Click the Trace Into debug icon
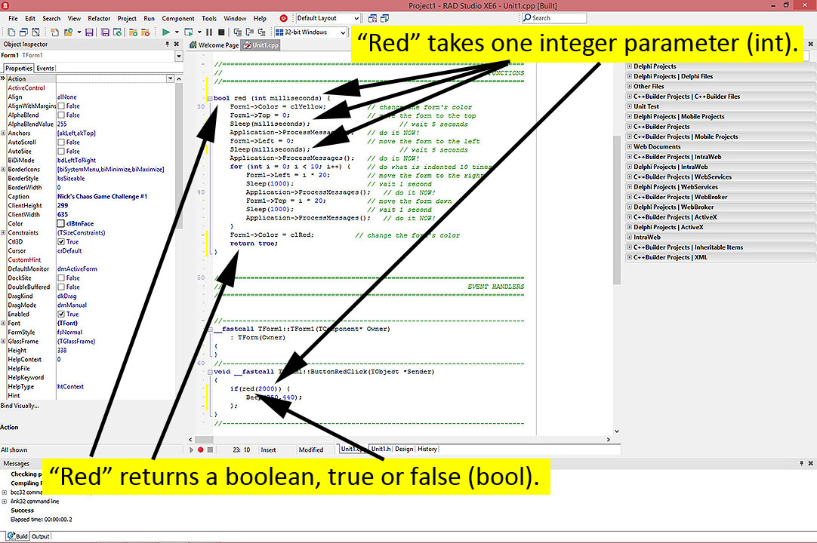This screenshot has width=817, height=543. (238, 32)
